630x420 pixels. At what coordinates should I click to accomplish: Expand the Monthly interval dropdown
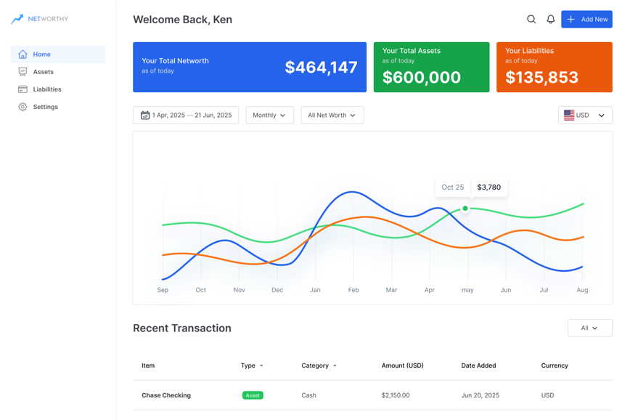pyautogui.click(x=269, y=116)
